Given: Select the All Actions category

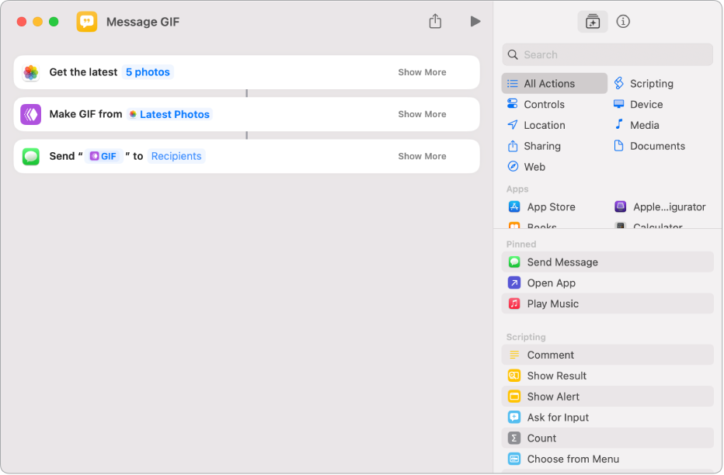Looking at the screenshot, I should point(555,84).
